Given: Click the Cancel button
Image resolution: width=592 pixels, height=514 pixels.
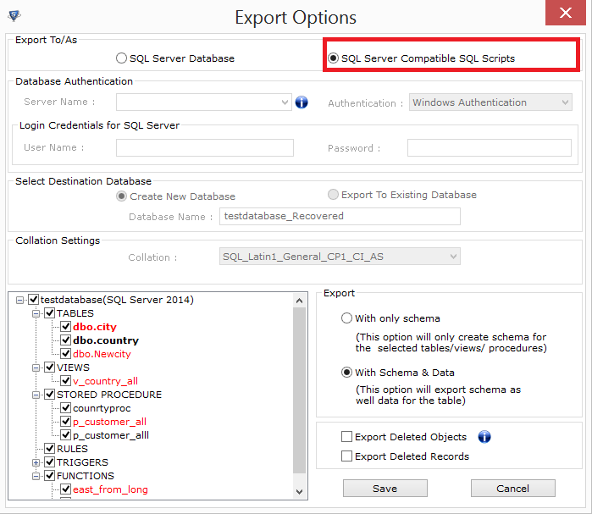Looking at the screenshot, I should click(512, 489).
